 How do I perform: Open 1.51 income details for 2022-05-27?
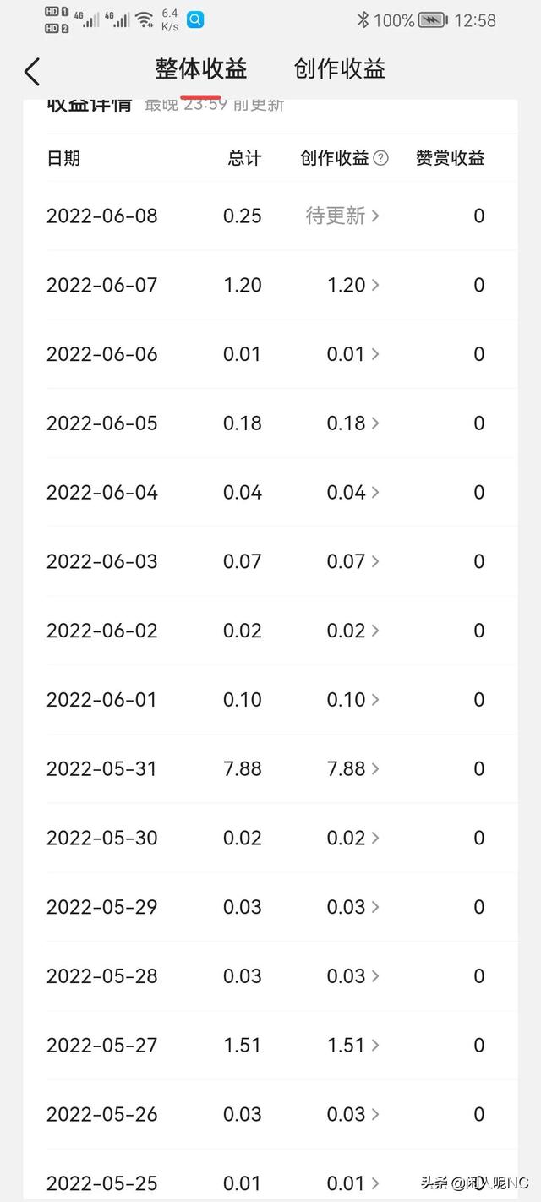[353, 1046]
